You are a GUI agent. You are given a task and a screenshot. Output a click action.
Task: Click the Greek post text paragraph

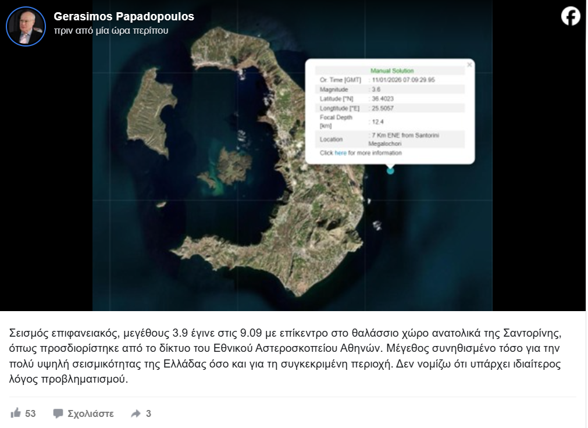tap(285, 356)
